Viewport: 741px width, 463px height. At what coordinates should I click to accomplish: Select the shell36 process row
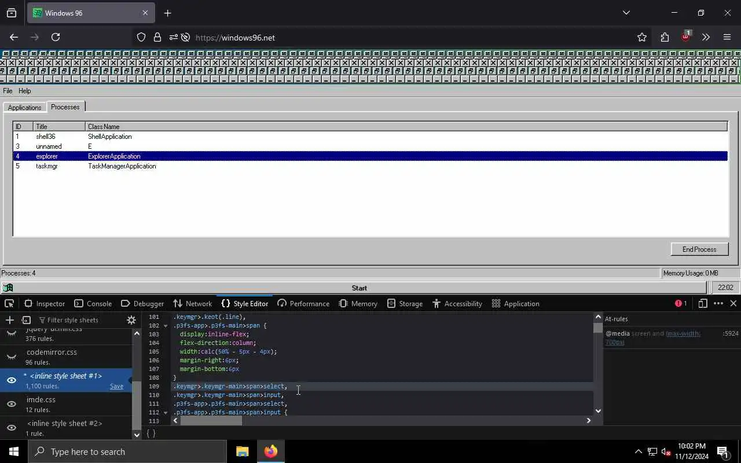(x=370, y=137)
